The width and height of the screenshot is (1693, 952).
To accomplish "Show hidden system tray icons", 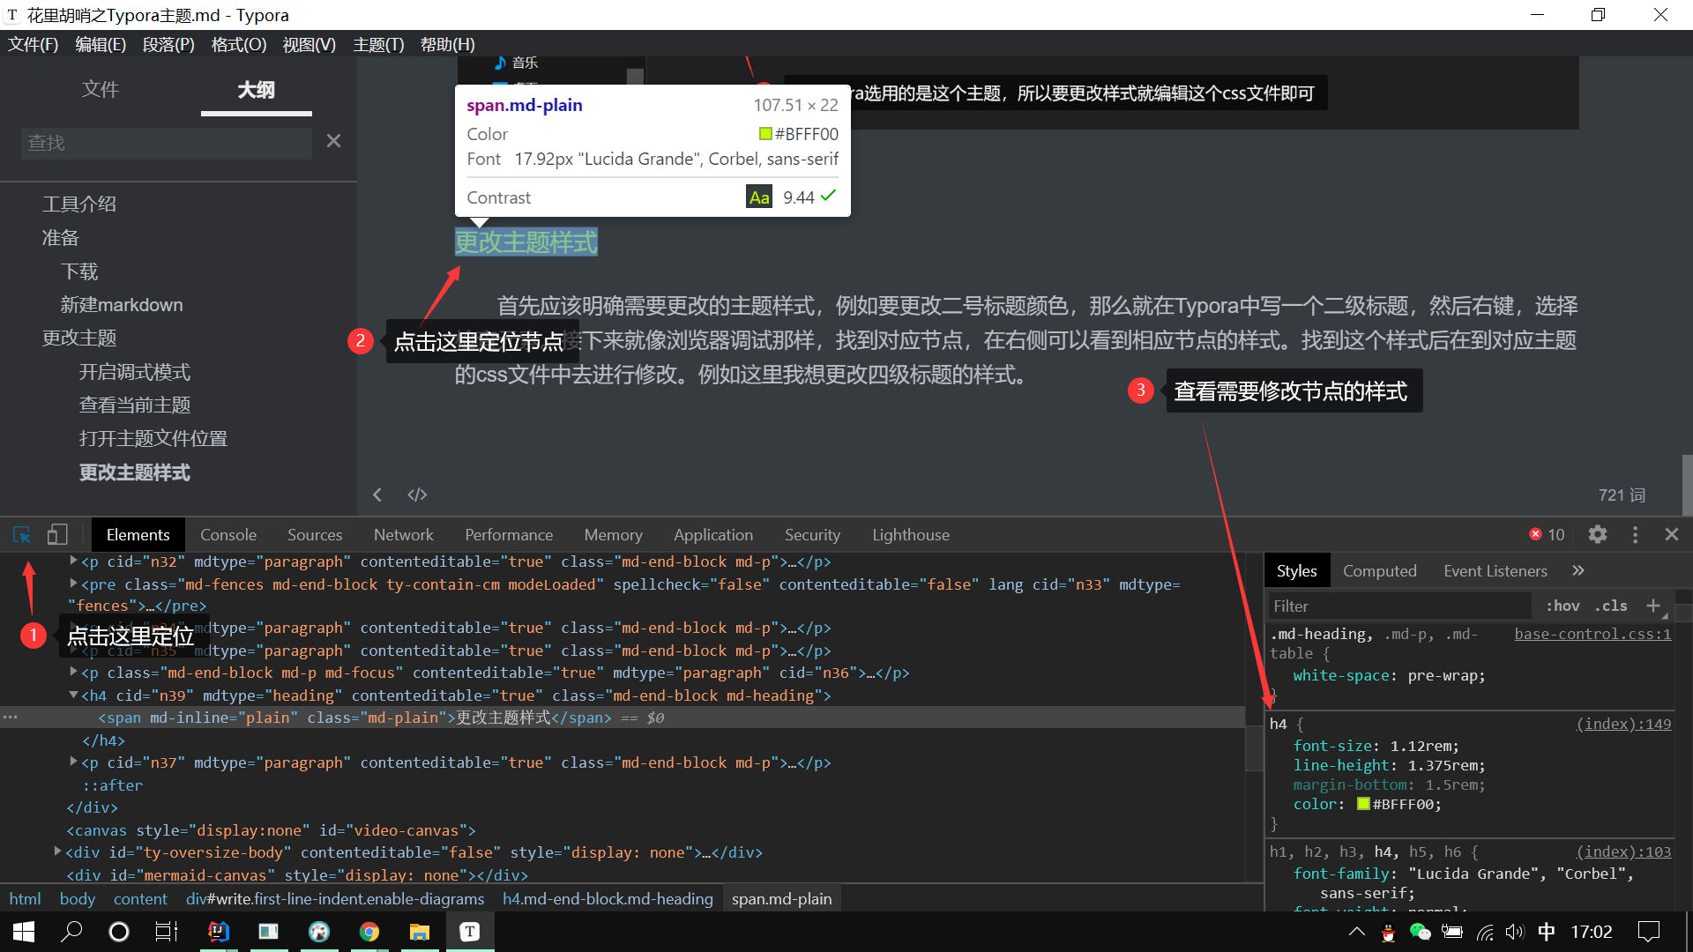I will tap(1357, 932).
